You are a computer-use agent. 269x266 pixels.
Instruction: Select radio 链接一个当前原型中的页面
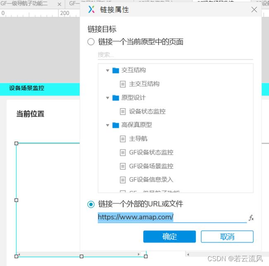91,42
